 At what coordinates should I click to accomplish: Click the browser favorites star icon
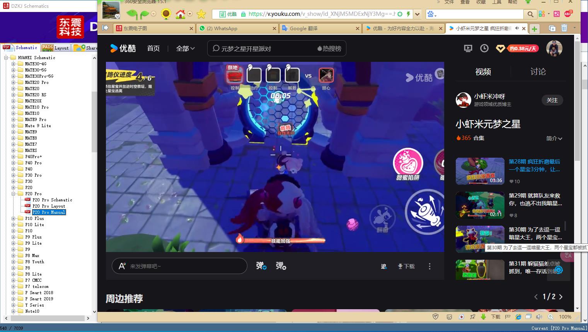pos(201,14)
